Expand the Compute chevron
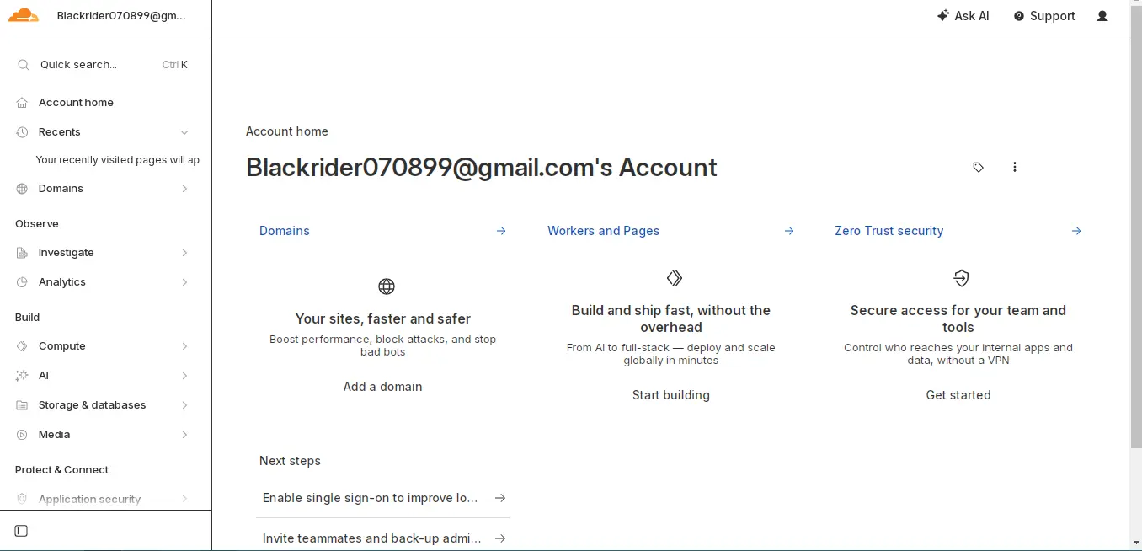The width and height of the screenshot is (1142, 551). pos(184,346)
